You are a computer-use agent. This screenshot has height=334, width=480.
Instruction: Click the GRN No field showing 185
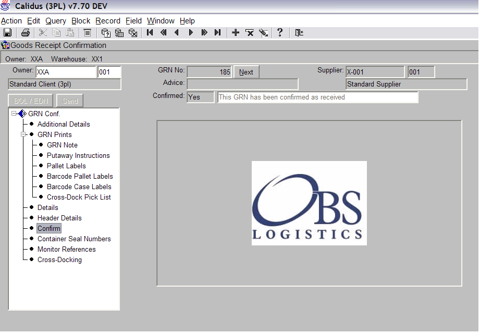(210, 72)
